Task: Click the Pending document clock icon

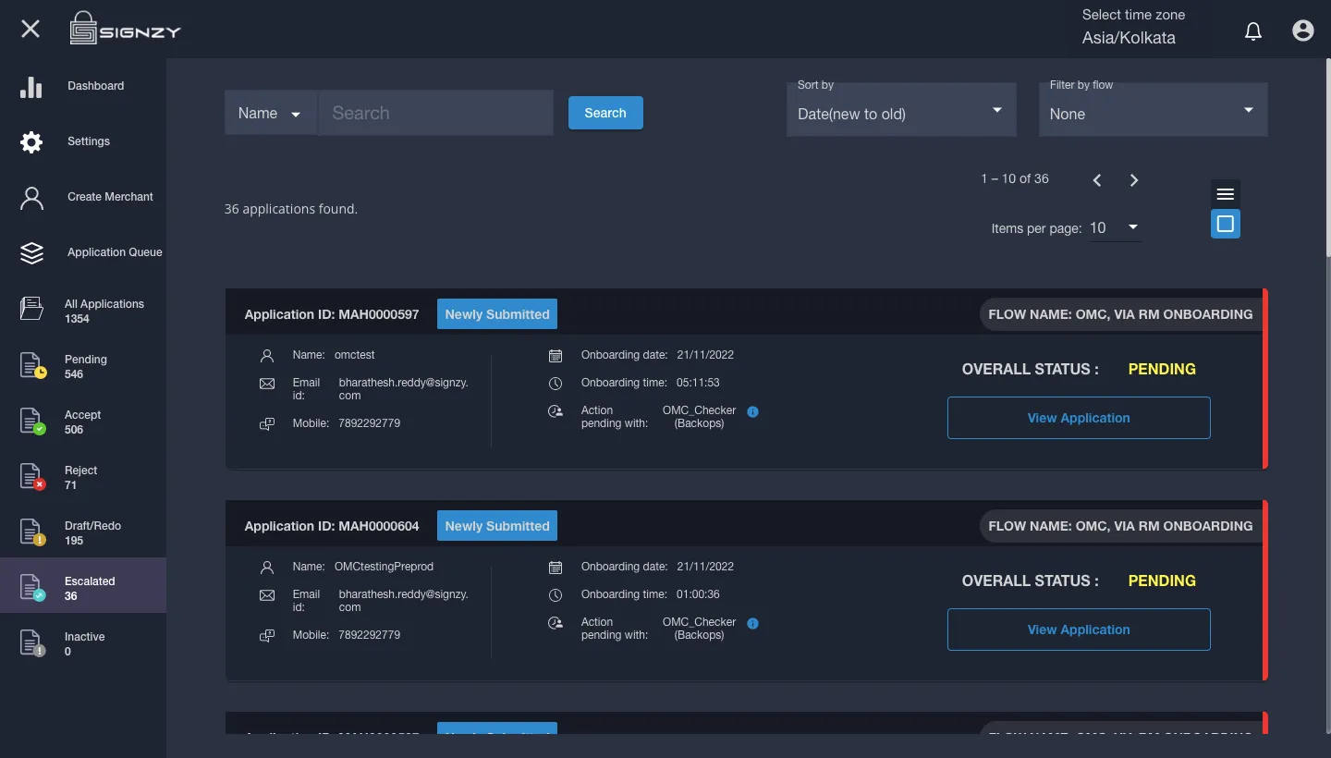Action: coord(33,365)
